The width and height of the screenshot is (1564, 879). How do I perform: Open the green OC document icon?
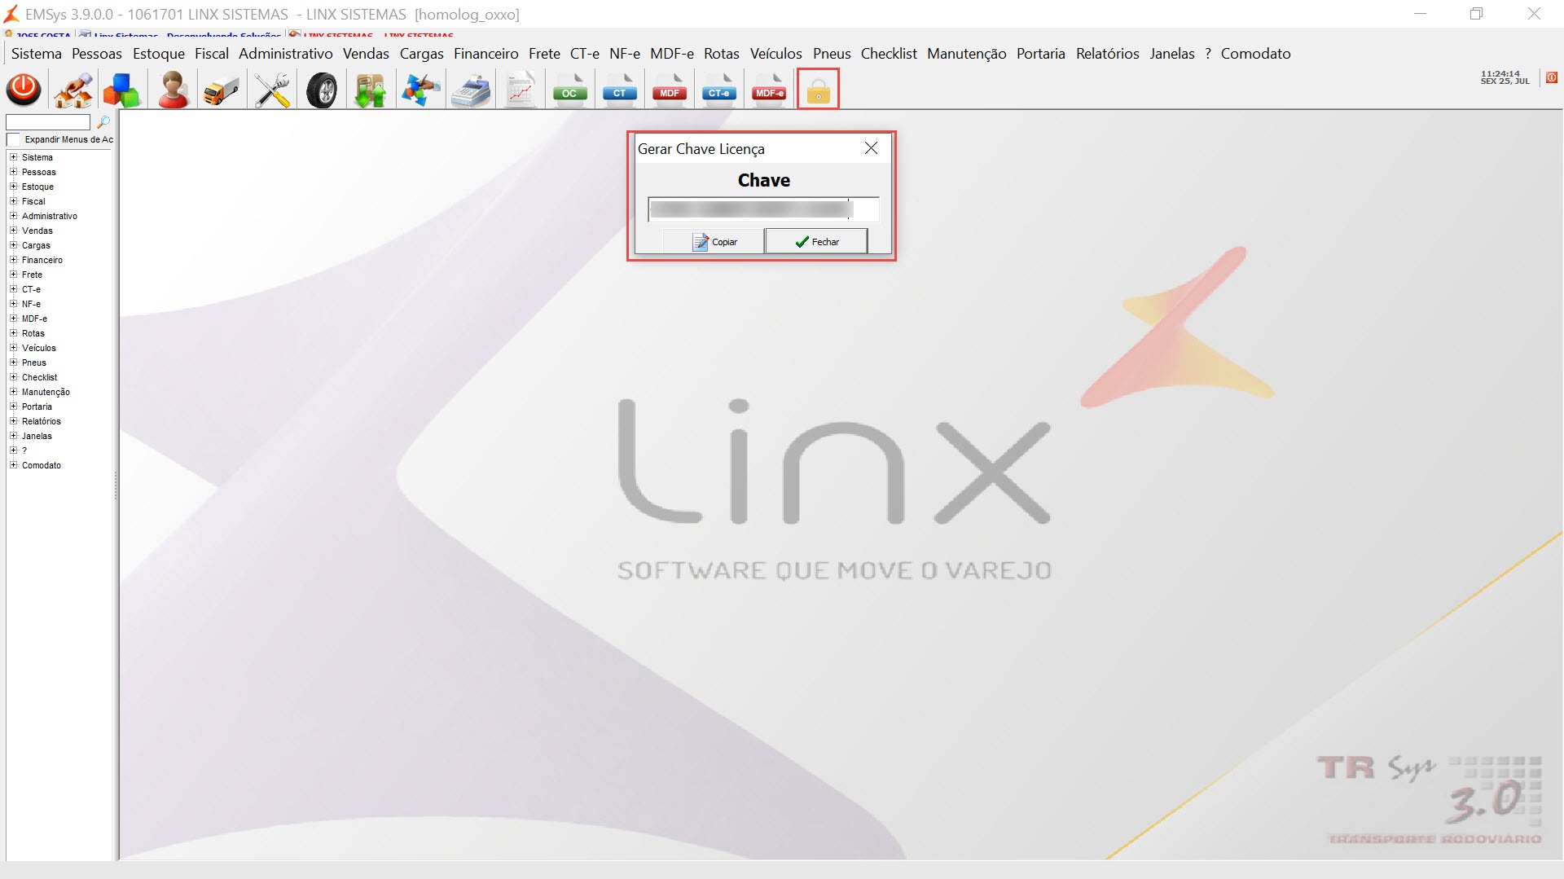tap(569, 90)
